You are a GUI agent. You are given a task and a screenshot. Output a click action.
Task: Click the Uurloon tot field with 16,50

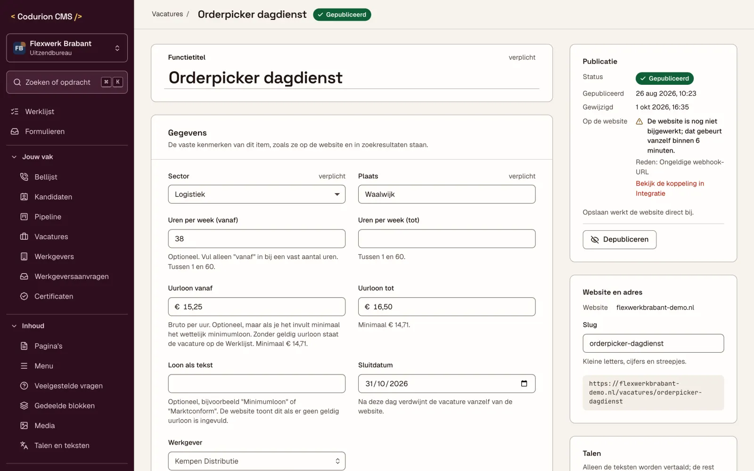tap(447, 307)
